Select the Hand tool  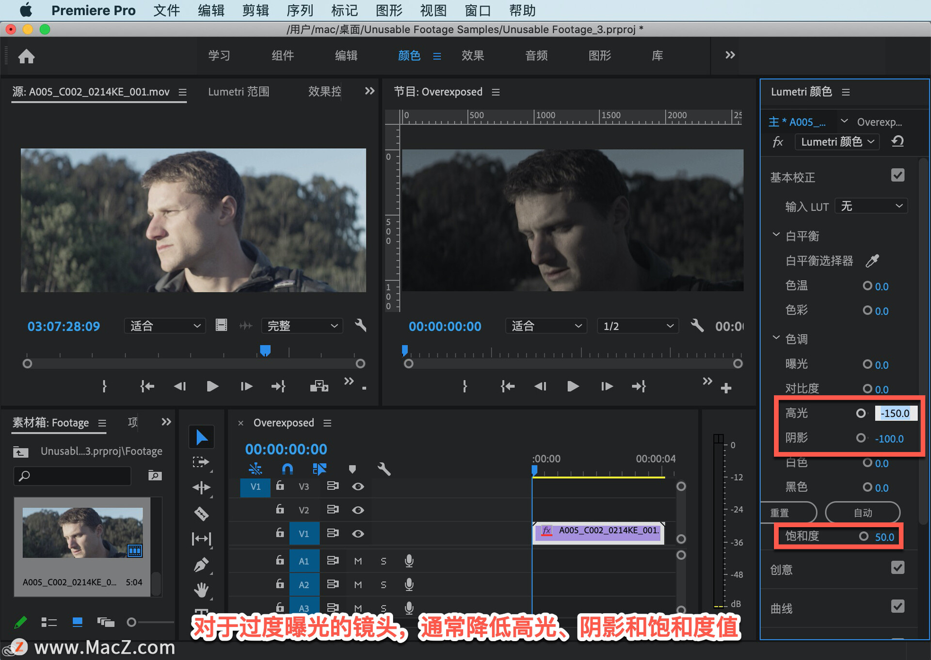click(201, 590)
